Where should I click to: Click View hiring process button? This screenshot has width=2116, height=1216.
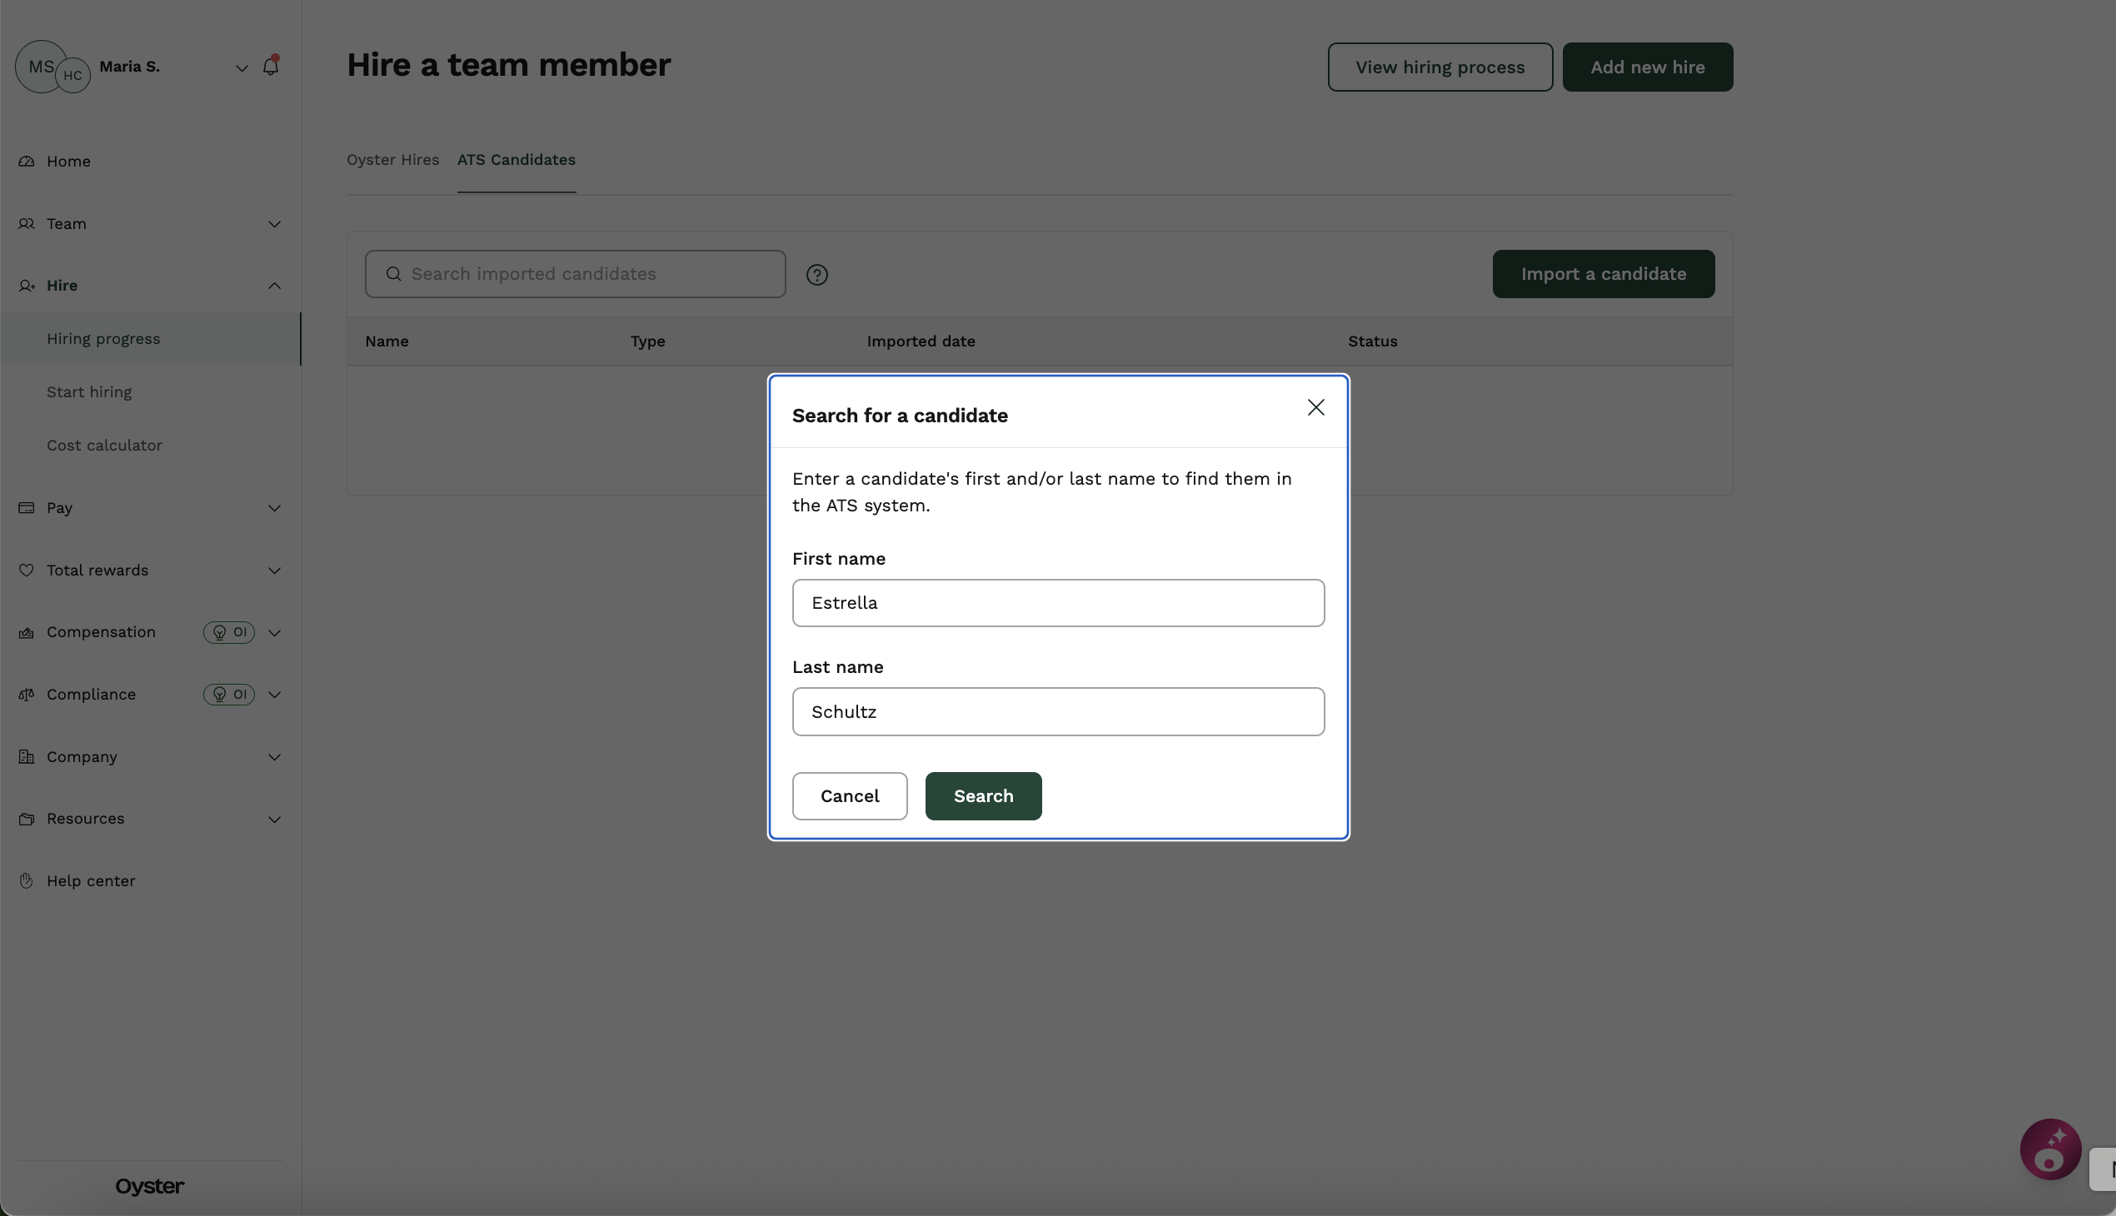tap(1440, 67)
